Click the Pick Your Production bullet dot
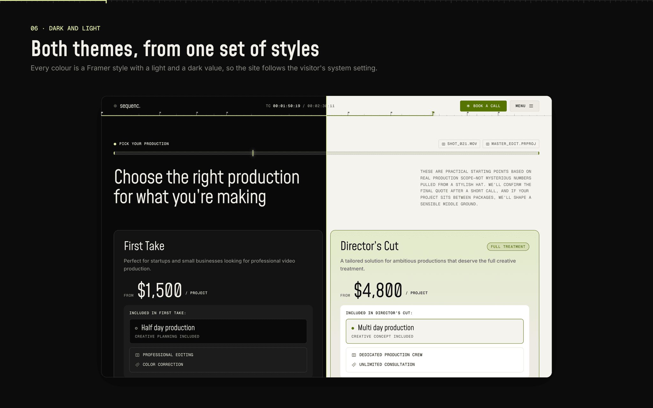 tap(115, 144)
